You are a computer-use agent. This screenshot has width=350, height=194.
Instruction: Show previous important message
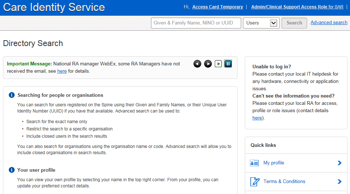point(197,64)
